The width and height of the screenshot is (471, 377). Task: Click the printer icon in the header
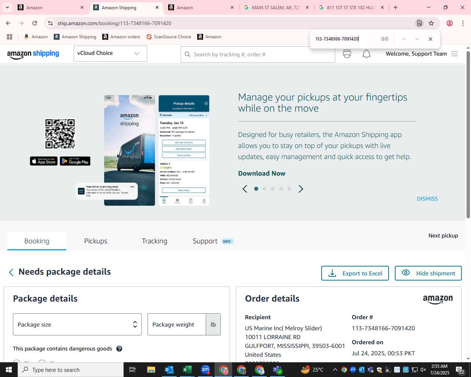click(x=347, y=54)
